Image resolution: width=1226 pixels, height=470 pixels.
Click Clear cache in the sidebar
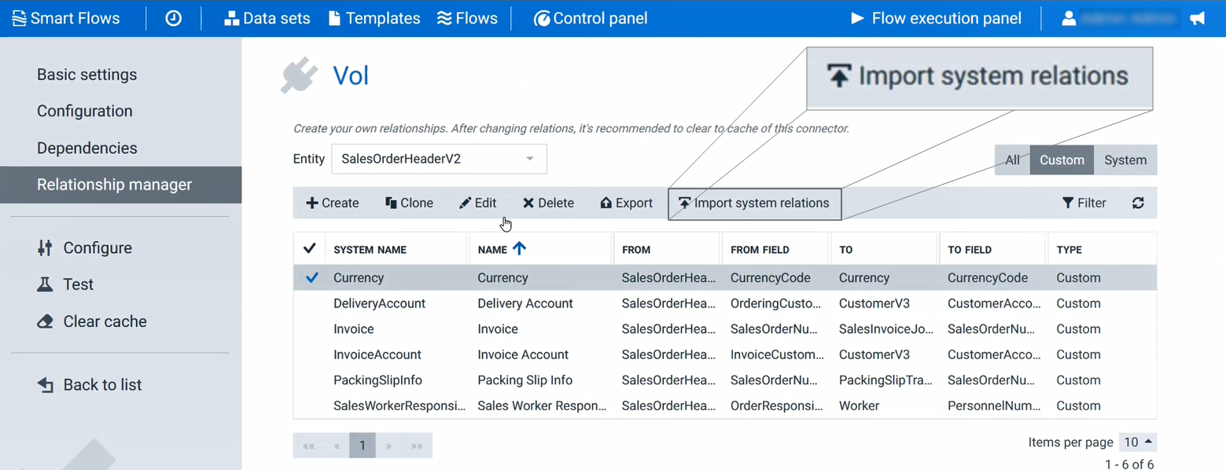click(92, 321)
